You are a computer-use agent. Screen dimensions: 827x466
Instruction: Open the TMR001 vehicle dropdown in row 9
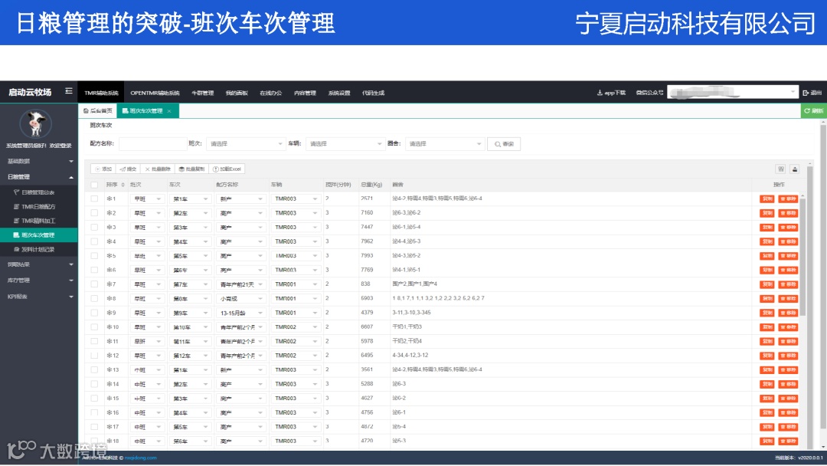pos(296,313)
